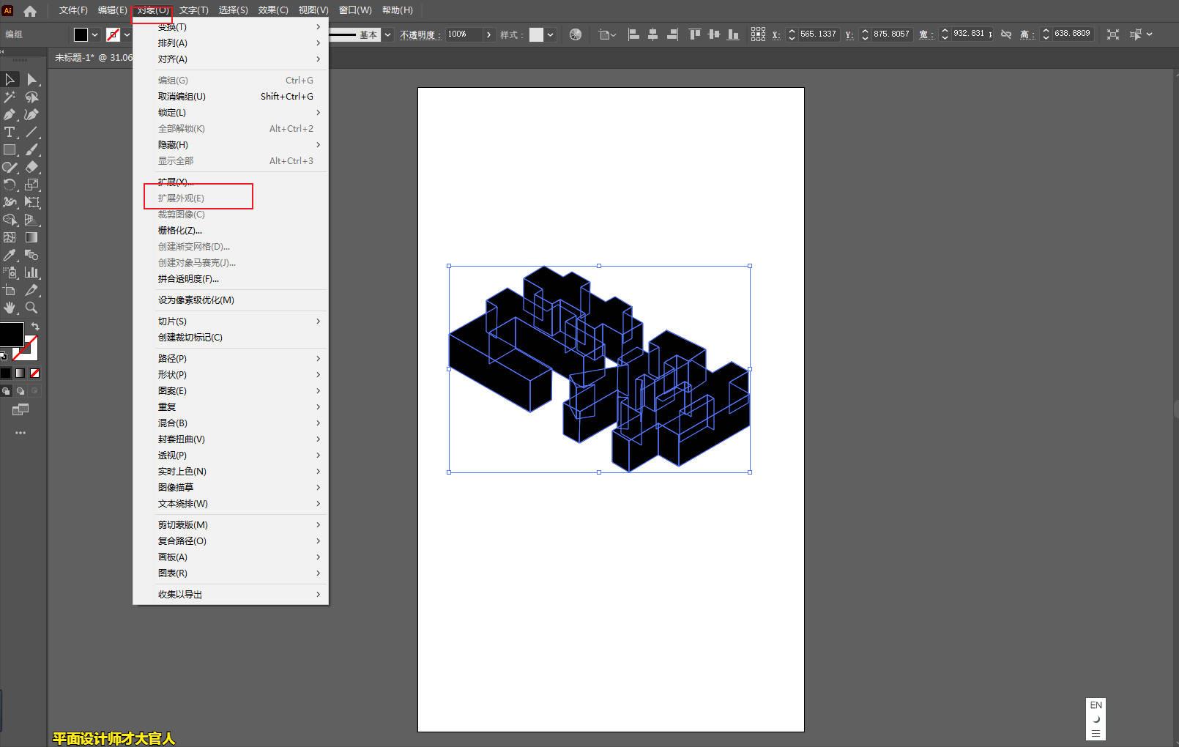Click the large fill color box in toolbar
Image resolution: width=1179 pixels, height=747 pixels.
coord(12,334)
